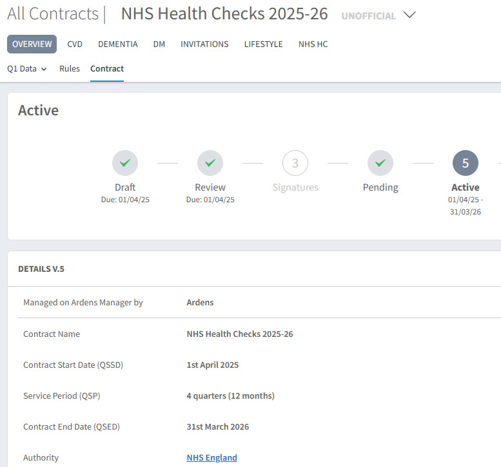Click the Review step checkmark icon

(x=210, y=163)
